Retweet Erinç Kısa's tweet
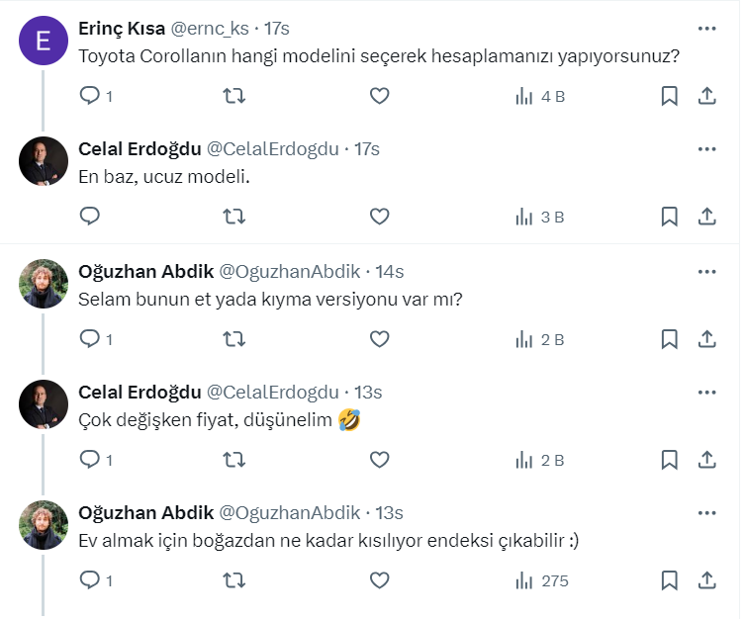The image size is (746, 619). pos(234,96)
